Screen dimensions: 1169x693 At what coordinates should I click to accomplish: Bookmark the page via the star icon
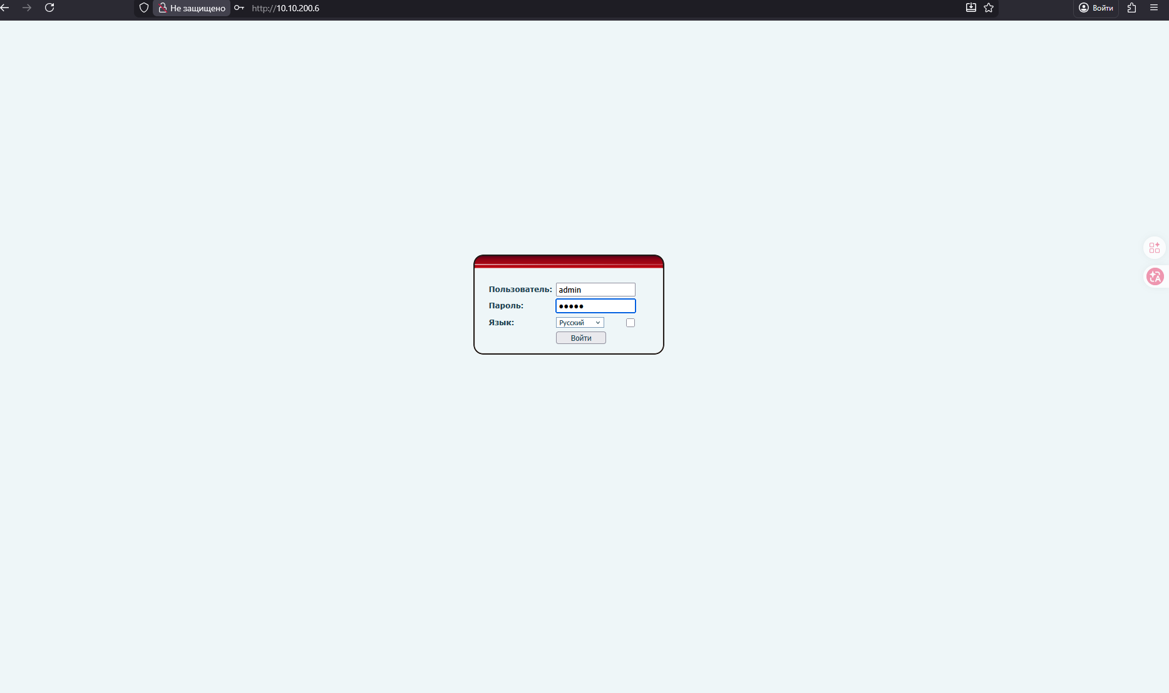(989, 8)
